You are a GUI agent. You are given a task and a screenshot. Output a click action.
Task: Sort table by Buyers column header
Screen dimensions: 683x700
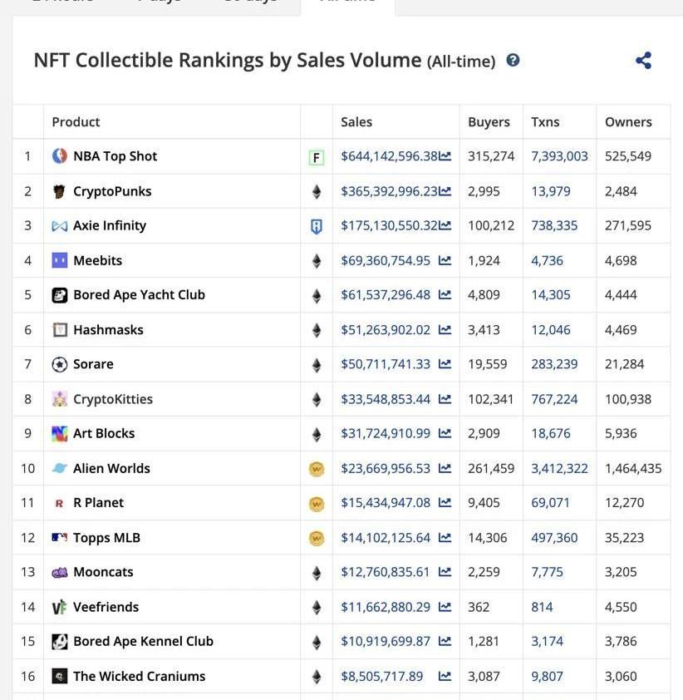click(489, 122)
